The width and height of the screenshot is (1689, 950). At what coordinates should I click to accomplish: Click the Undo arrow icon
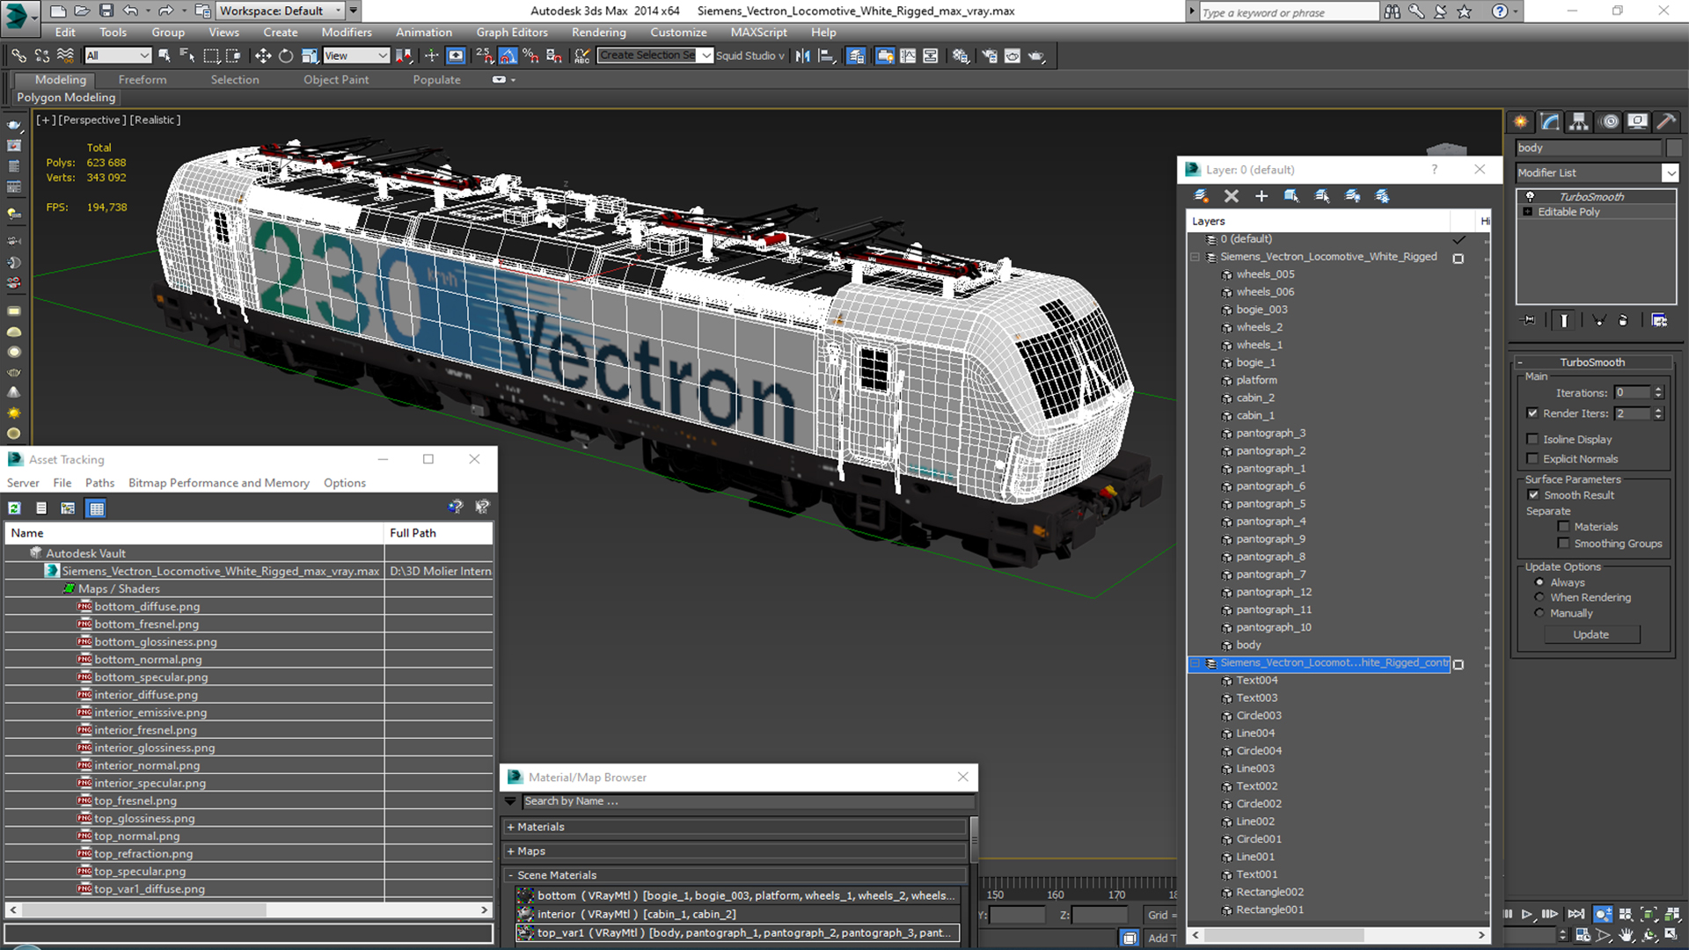pos(130,11)
